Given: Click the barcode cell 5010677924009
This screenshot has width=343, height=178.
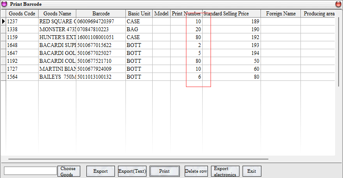Looking at the screenshot, I should pos(100,69).
